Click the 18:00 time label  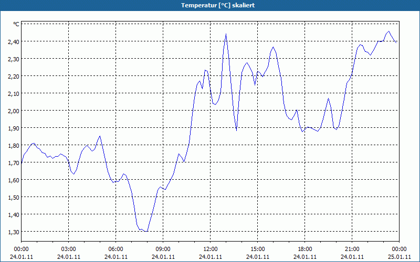click(x=305, y=249)
